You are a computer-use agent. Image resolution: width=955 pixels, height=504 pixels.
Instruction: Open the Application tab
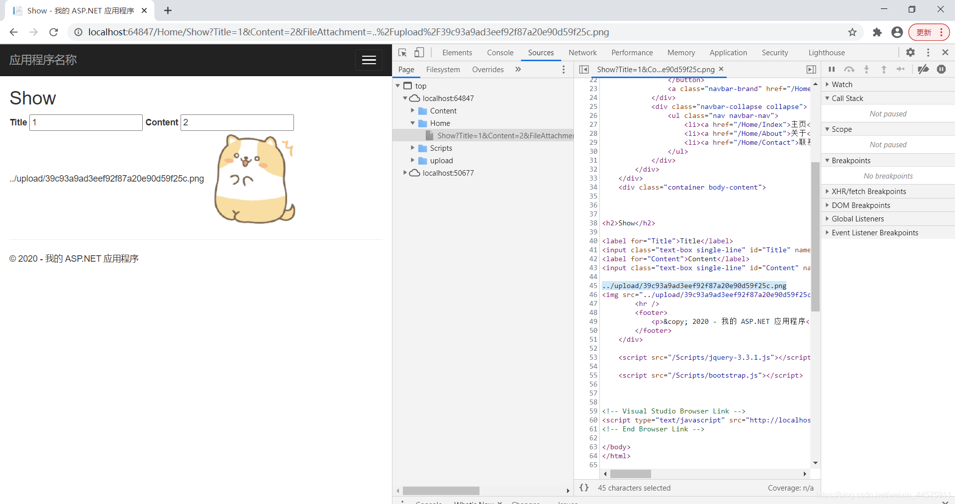(x=728, y=53)
